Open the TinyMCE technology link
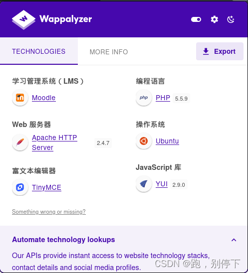The height and width of the screenshot is (273, 248). click(x=46, y=187)
